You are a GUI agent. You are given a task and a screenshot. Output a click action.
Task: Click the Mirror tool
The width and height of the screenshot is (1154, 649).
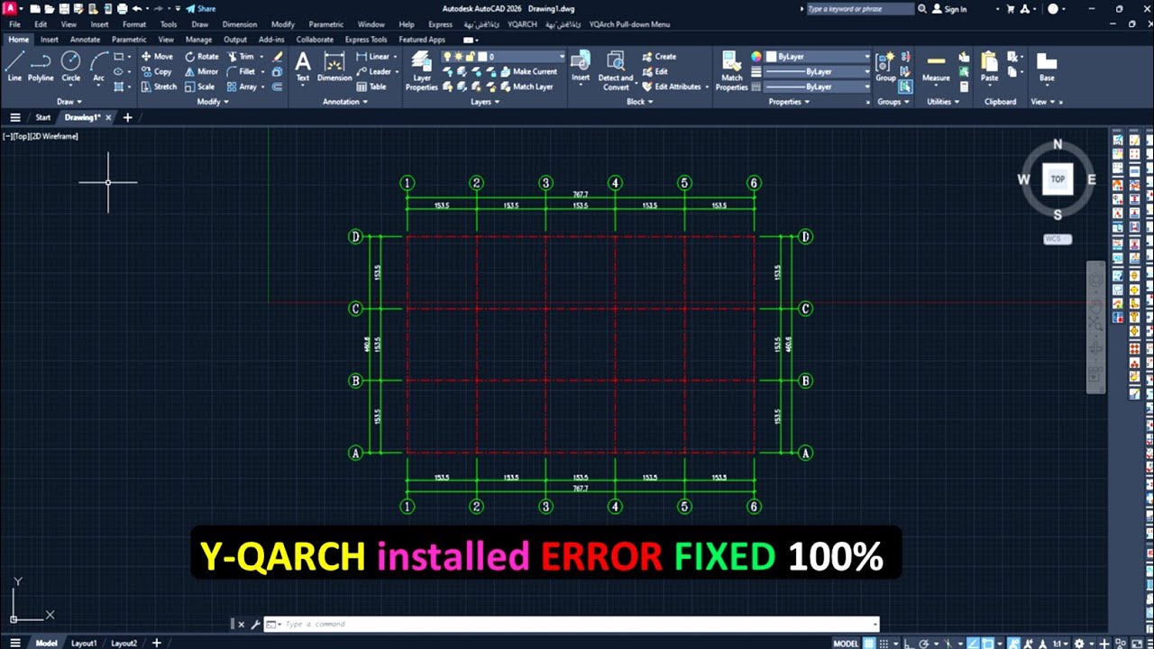pos(202,71)
